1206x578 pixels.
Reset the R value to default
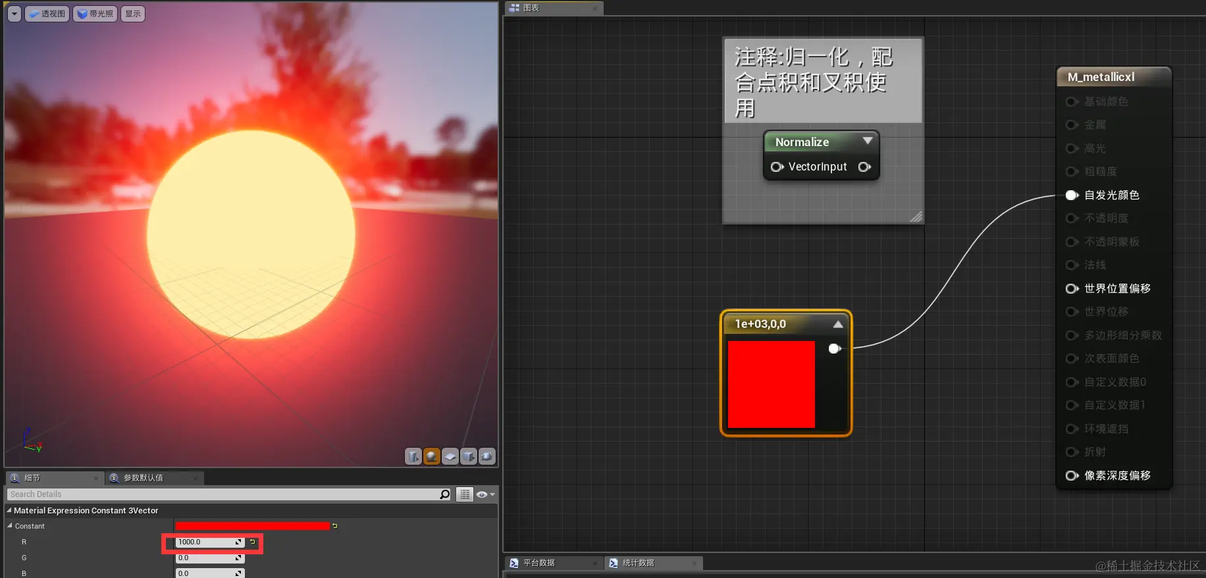coord(252,542)
